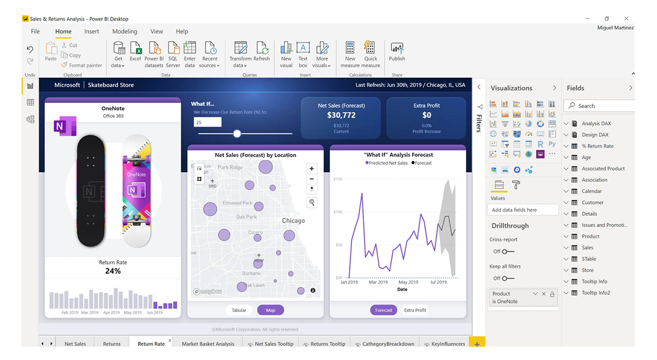Click the What If return rate slider handle
This screenshot has height=360, width=657.
(237, 133)
